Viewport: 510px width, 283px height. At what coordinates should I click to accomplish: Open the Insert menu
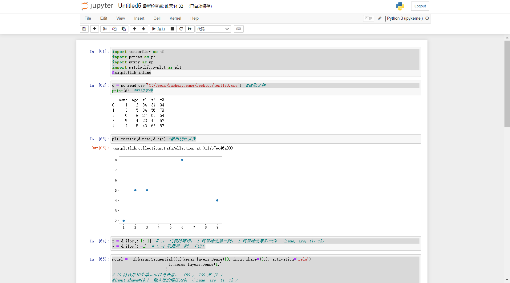click(139, 18)
